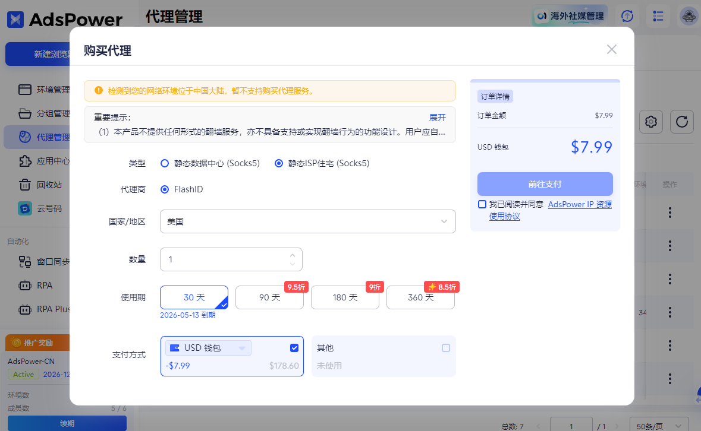The height and width of the screenshot is (431, 701).
Task: Check the AdsPower IP agreement checkbox
Action: tap(482, 204)
